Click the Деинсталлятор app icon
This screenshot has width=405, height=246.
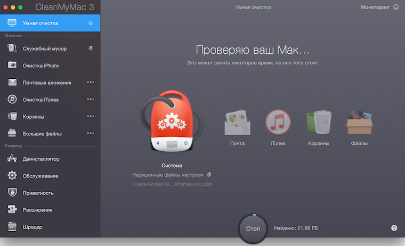[x=12, y=158]
